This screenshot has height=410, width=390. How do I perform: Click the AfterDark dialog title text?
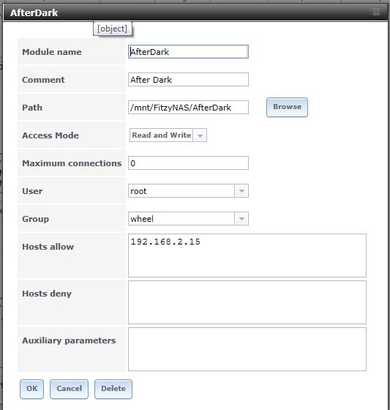[x=34, y=12]
